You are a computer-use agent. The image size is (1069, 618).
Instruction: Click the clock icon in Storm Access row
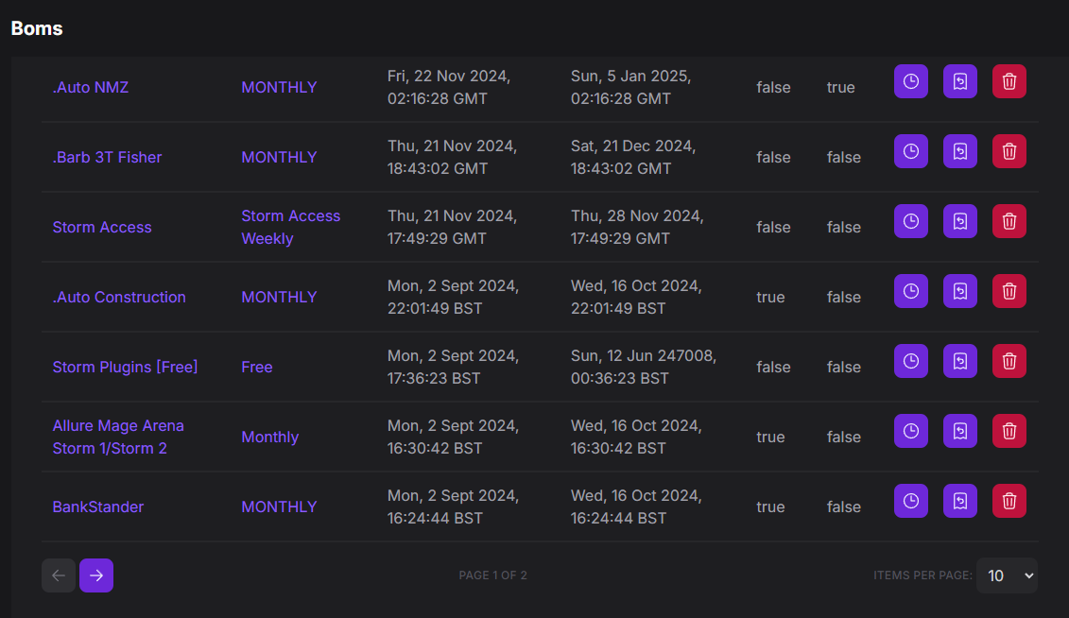point(911,221)
